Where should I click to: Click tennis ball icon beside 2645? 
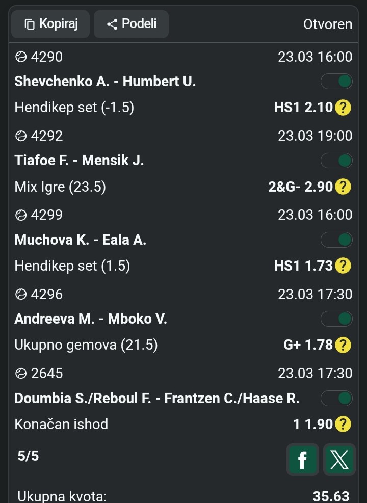click(21, 374)
